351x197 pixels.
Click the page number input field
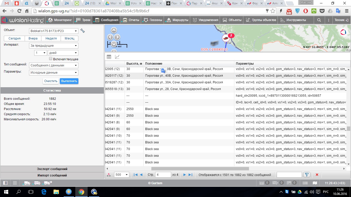point(163,175)
